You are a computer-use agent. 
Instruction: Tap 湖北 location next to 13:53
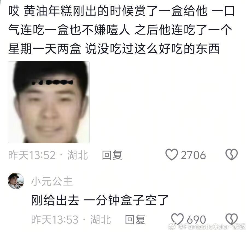tap(101, 219)
